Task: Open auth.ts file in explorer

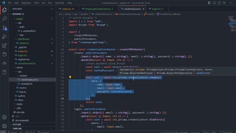Action: click(21, 96)
